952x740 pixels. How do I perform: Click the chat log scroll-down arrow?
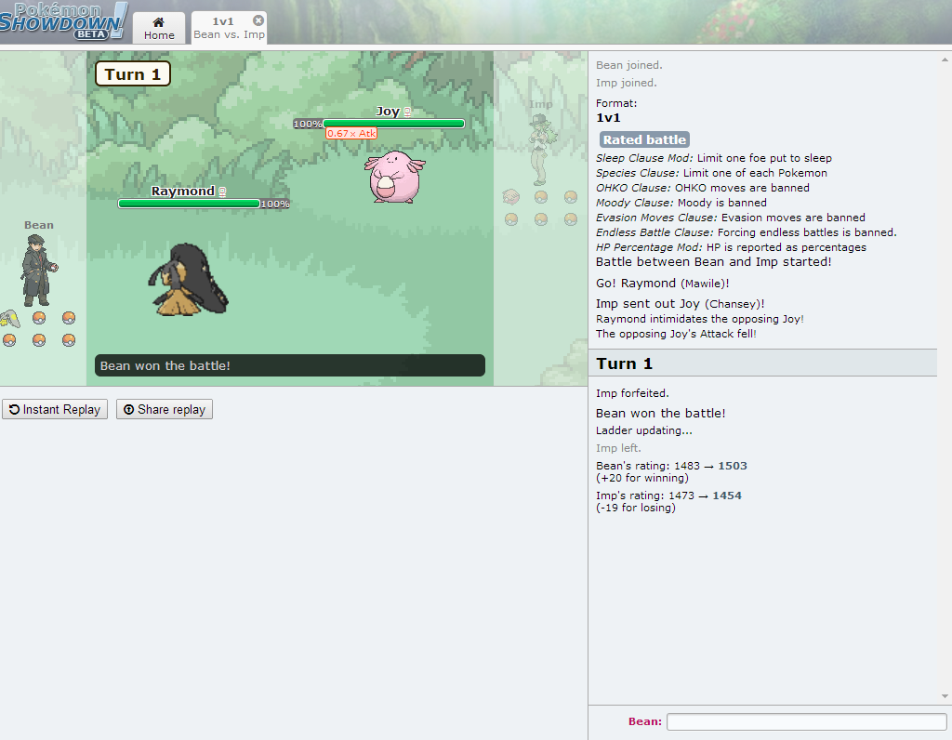945,696
